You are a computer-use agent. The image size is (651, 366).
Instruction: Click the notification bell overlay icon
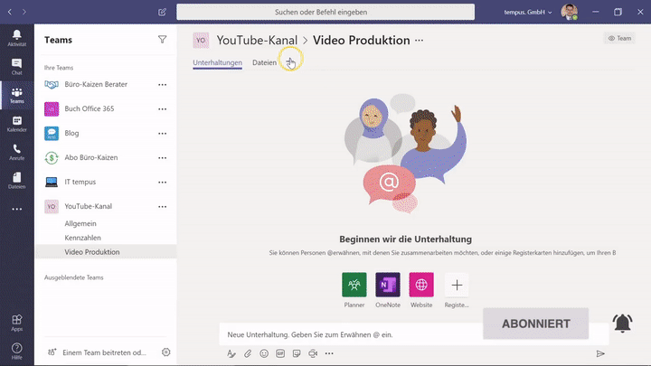coord(622,323)
